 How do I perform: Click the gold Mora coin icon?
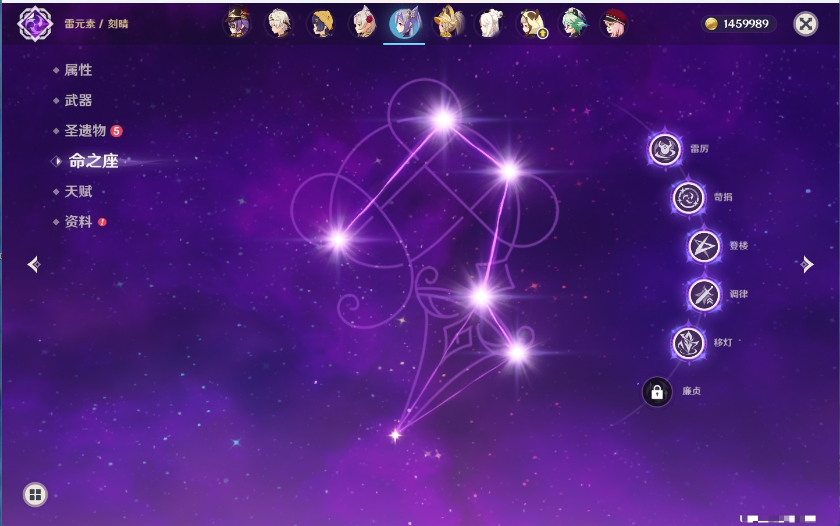[x=711, y=24]
